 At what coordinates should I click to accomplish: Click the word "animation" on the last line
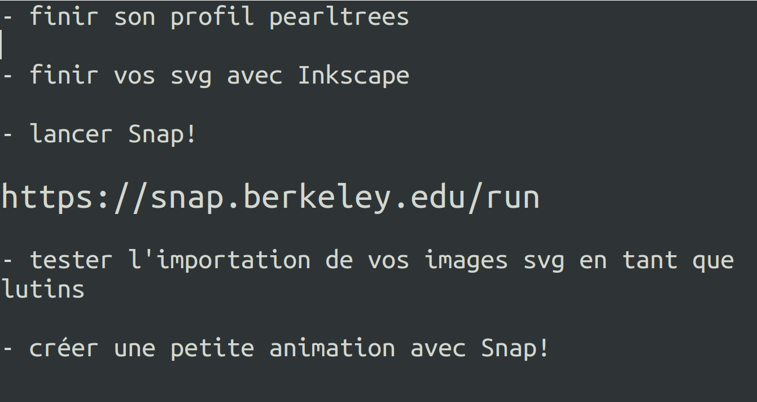point(332,348)
